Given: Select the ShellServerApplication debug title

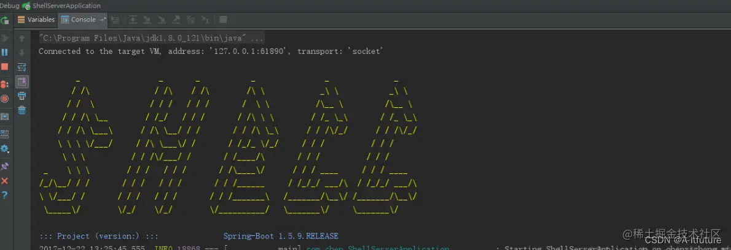Looking at the screenshot, I should pos(66,6).
